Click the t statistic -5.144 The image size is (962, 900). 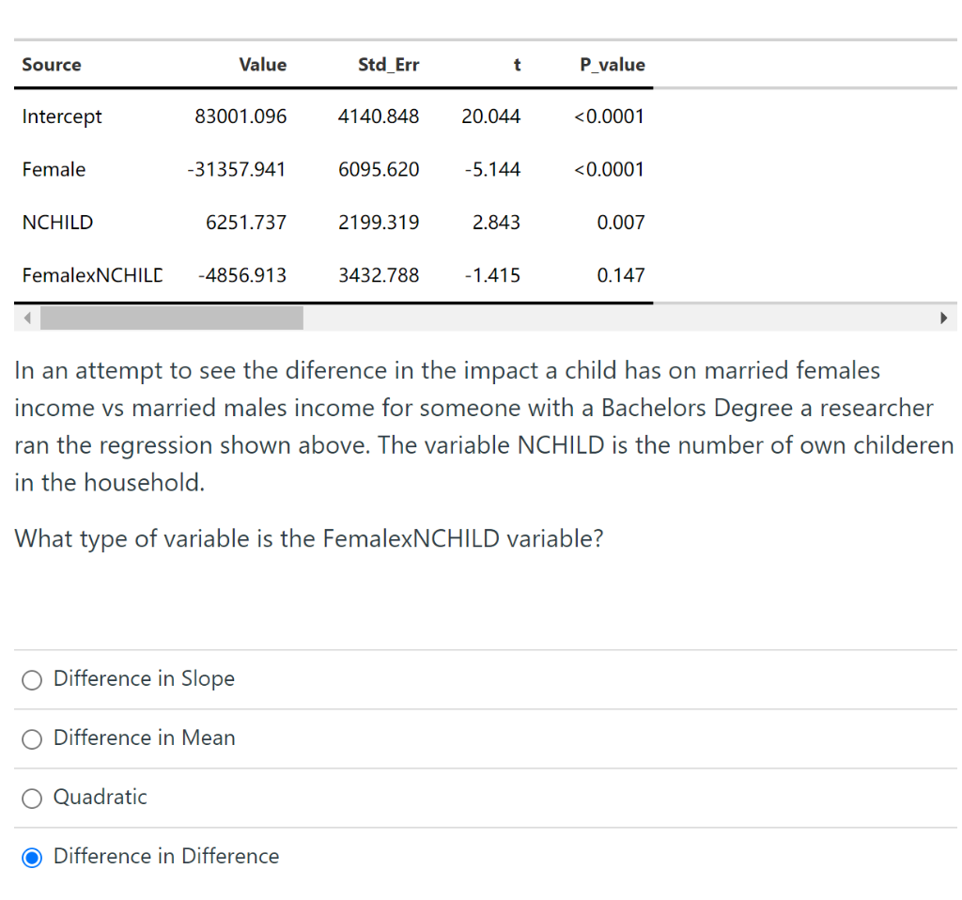(x=492, y=169)
